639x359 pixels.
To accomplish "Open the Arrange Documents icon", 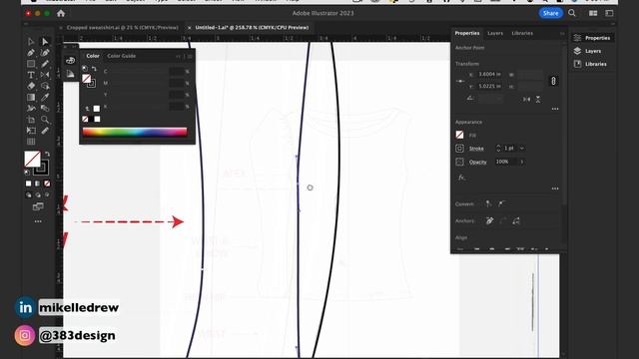I will 593,13.
